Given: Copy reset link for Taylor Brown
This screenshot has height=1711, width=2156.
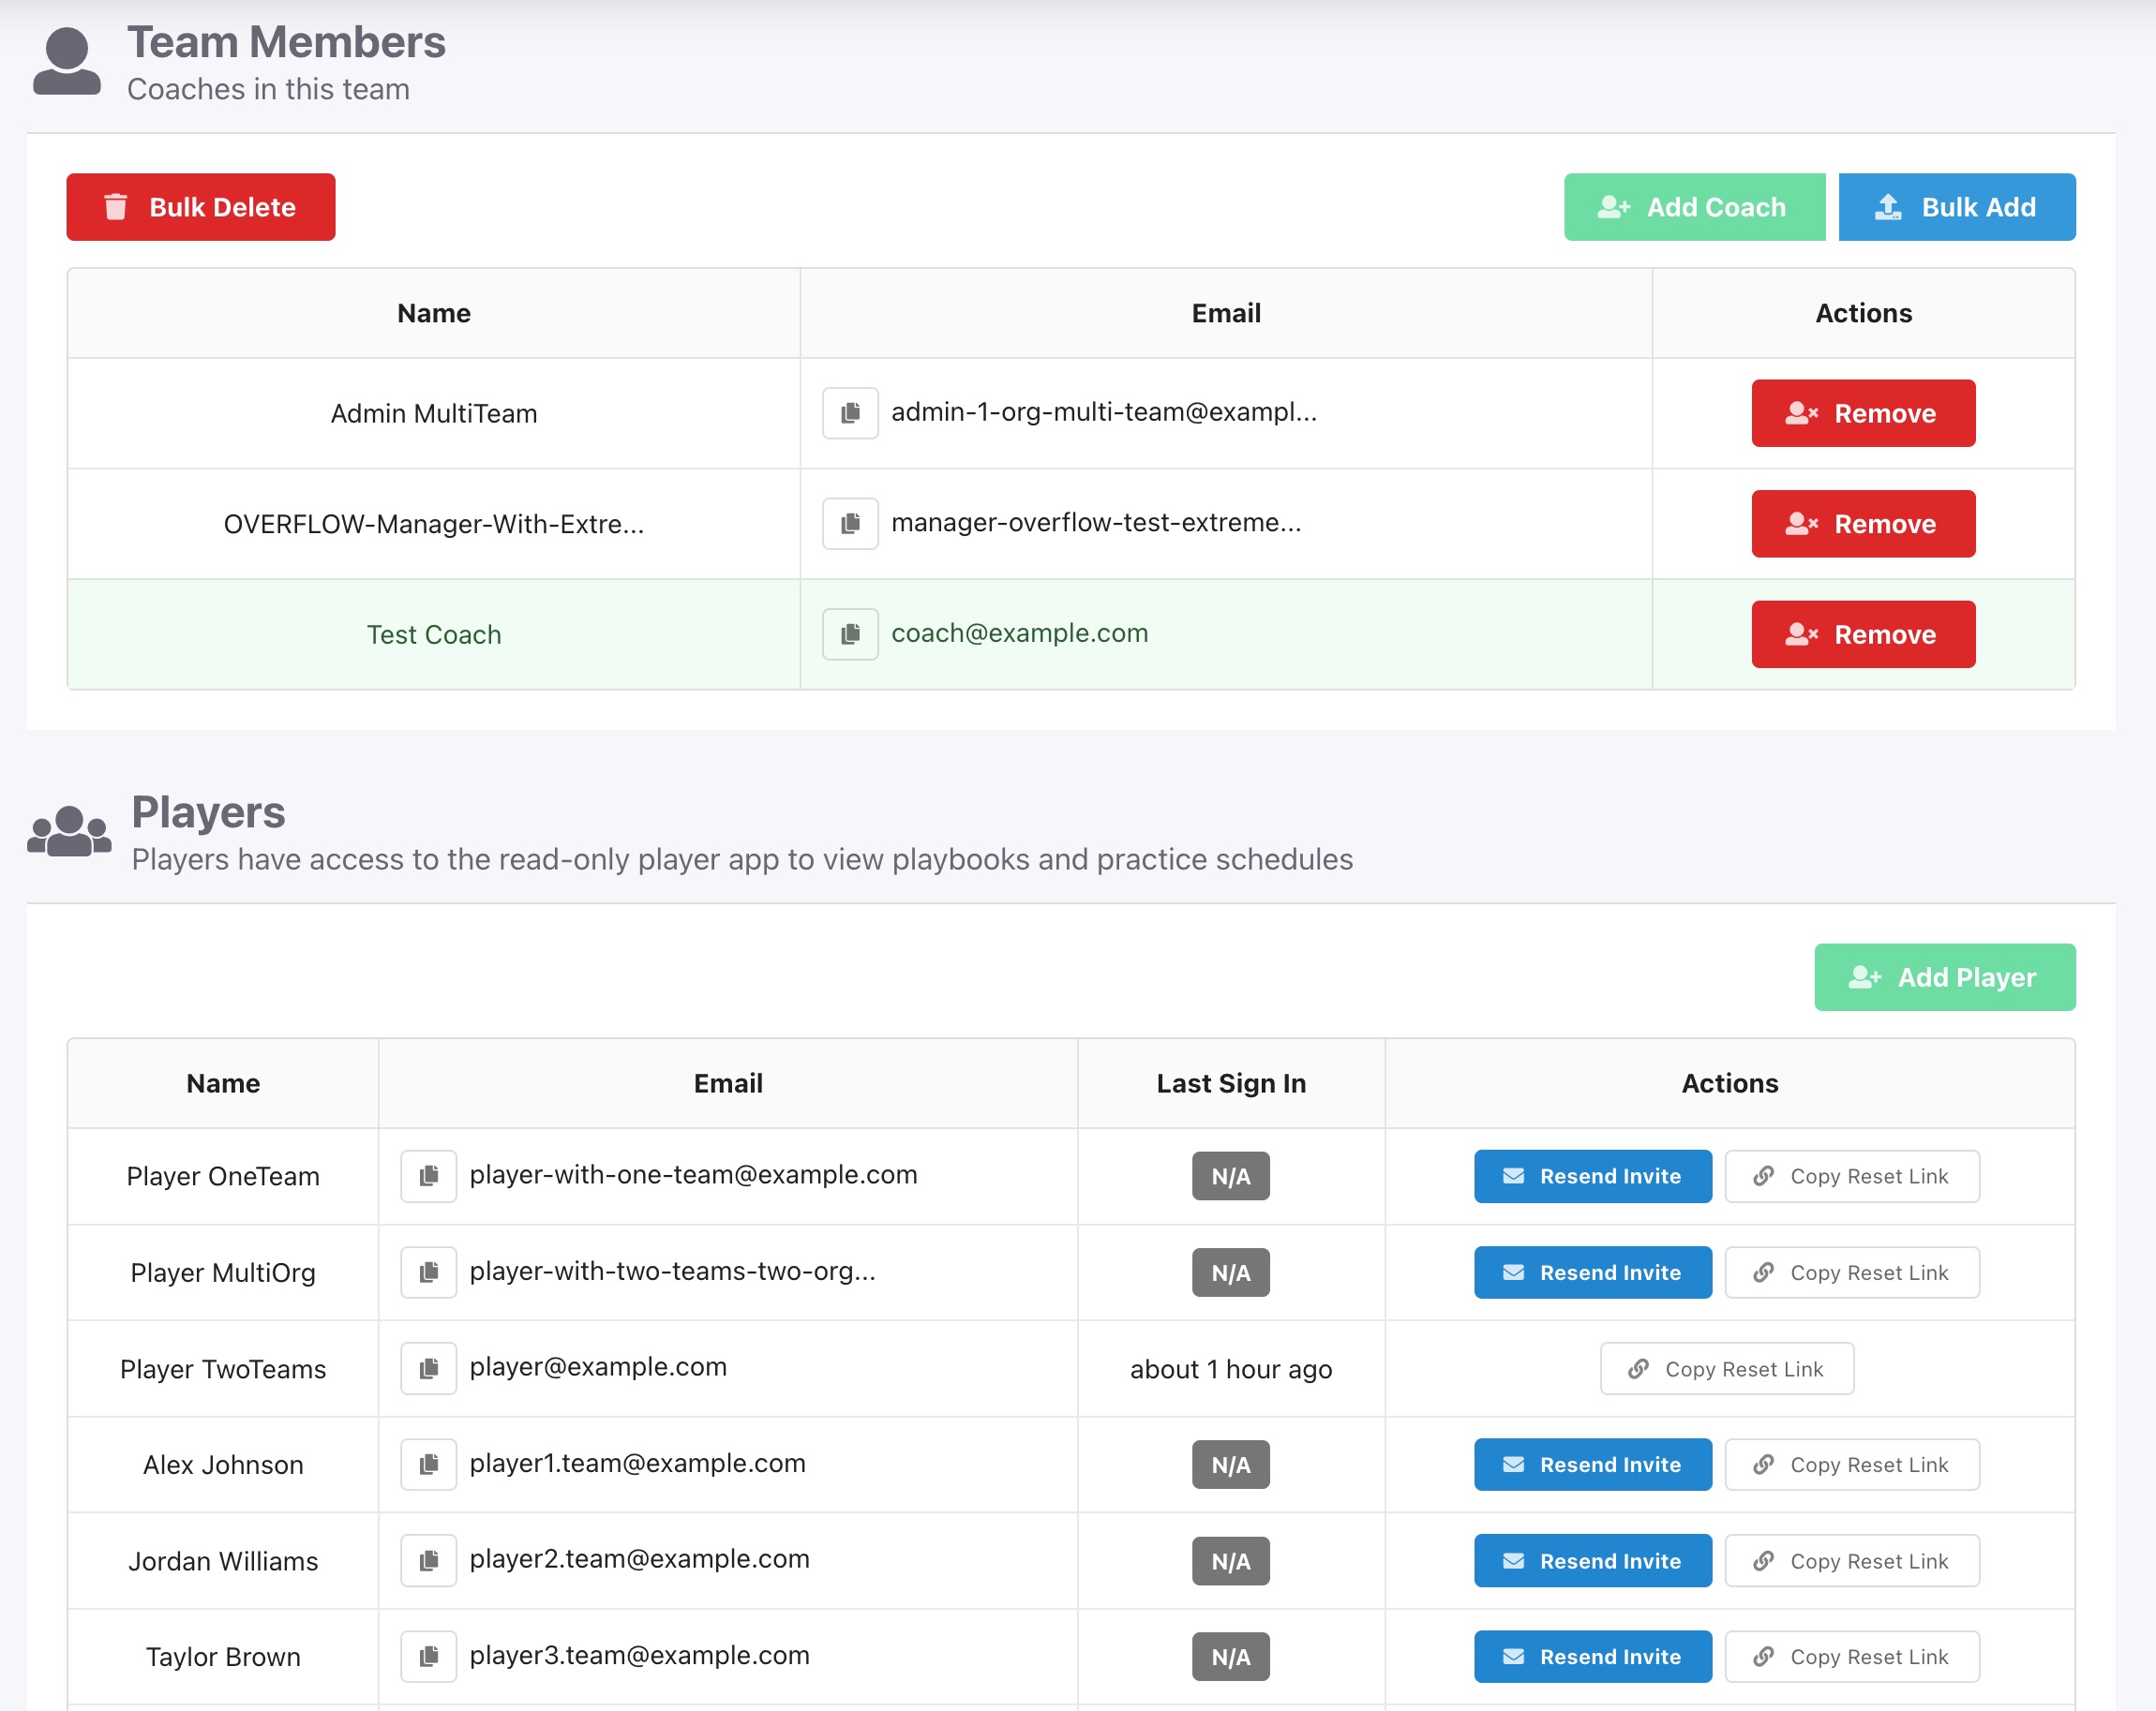Looking at the screenshot, I should click(1851, 1656).
